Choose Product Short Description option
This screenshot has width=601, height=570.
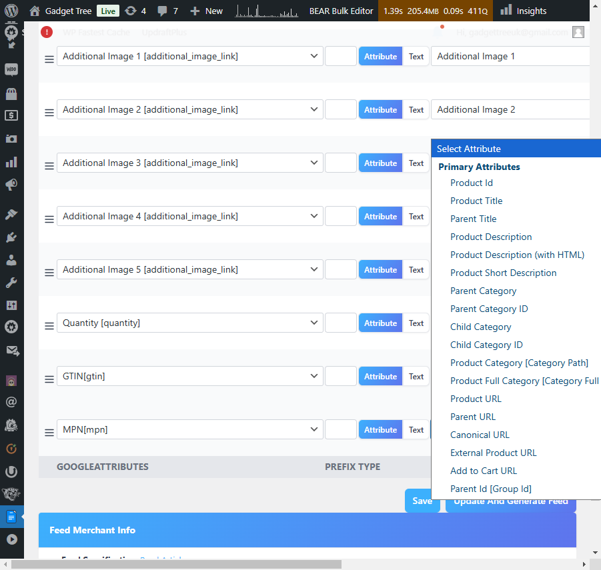click(x=503, y=273)
